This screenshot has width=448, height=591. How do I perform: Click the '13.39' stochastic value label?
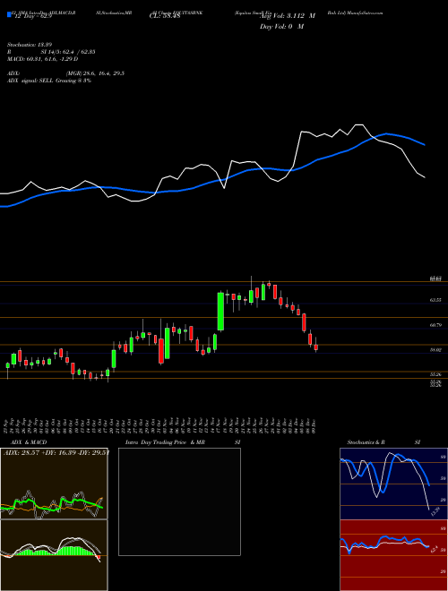click(435, 511)
